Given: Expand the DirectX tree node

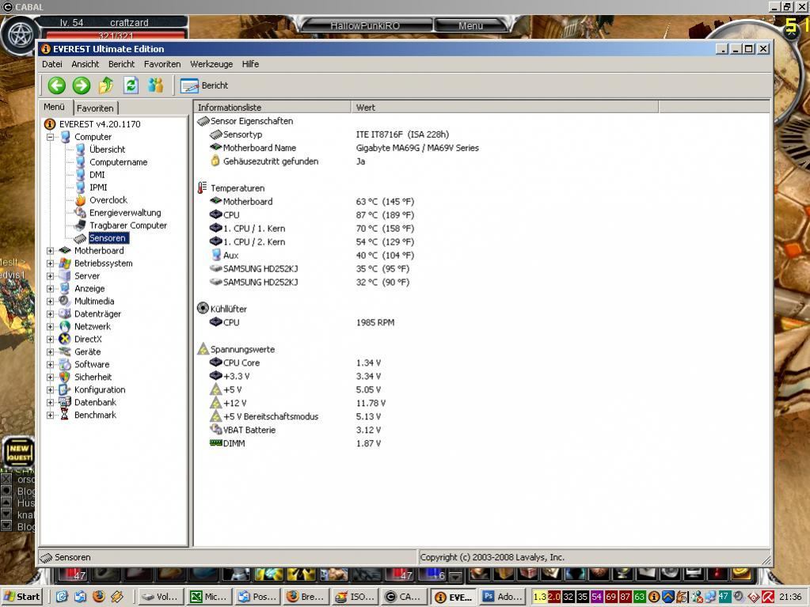Looking at the screenshot, I should (50, 340).
